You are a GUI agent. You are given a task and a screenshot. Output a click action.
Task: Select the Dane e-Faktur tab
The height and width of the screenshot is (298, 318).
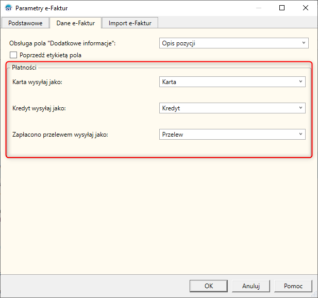click(x=75, y=23)
